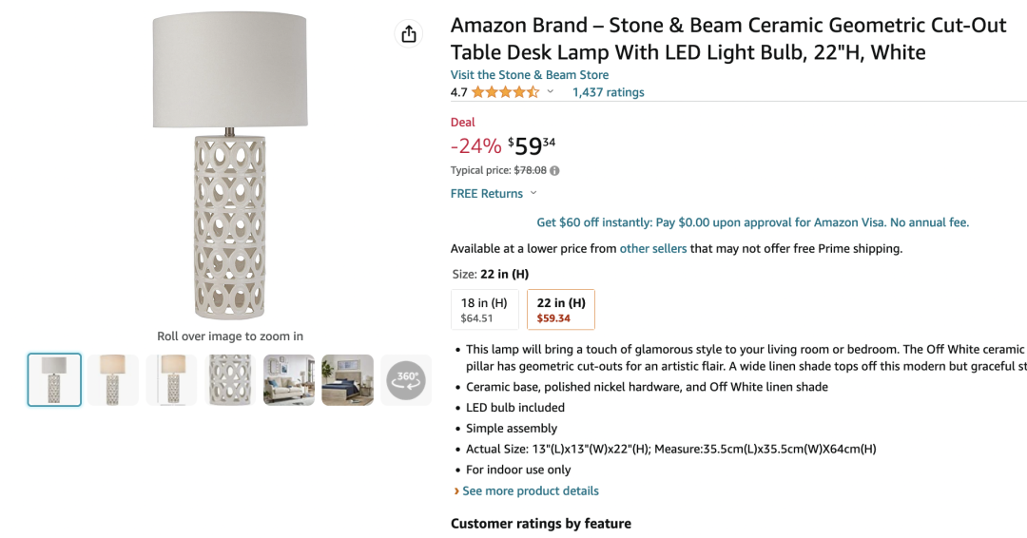Image resolution: width=1027 pixels, height=538 pixels.
Task: View the living room sofa thumbnail
Action: (289, 379)
